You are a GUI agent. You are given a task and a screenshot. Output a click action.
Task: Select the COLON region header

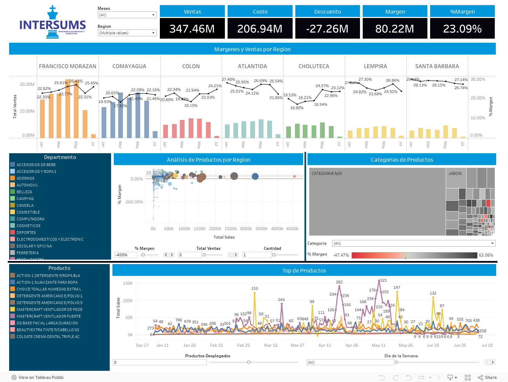[x=191, y=66]
